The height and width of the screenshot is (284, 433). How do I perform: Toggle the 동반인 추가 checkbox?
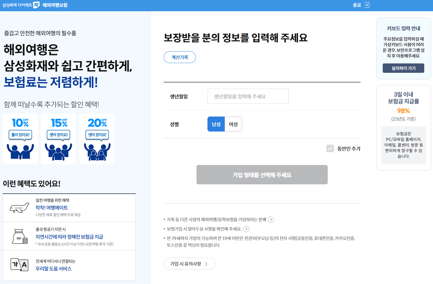(x=330, y=148)
